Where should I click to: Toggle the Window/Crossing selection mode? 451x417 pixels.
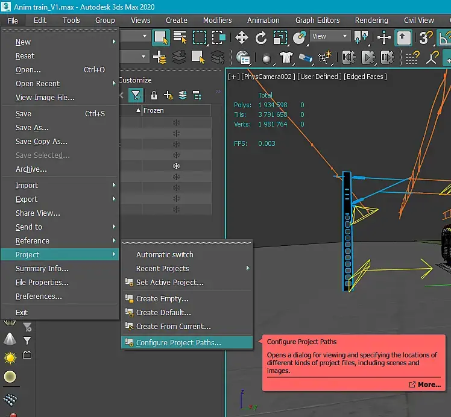[219, 37]
